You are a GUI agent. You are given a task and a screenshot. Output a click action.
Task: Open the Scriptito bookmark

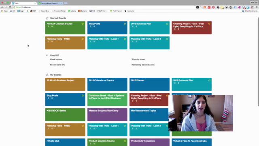tap(83, 11)
